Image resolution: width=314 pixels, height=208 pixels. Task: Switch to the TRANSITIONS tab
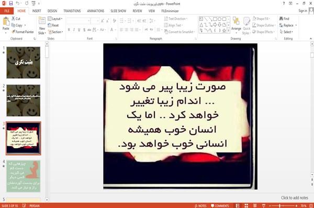click(72, 11)
